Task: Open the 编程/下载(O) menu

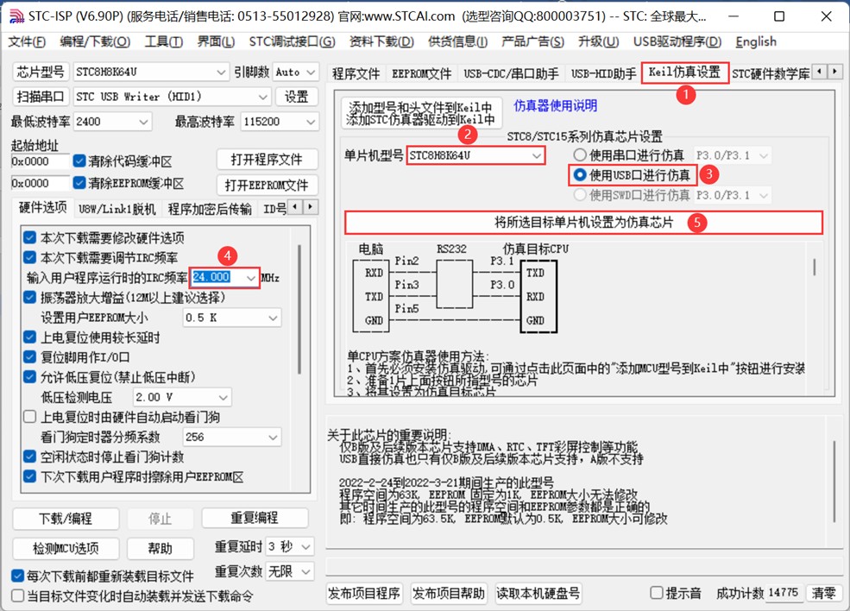Action: coord(95,41)
